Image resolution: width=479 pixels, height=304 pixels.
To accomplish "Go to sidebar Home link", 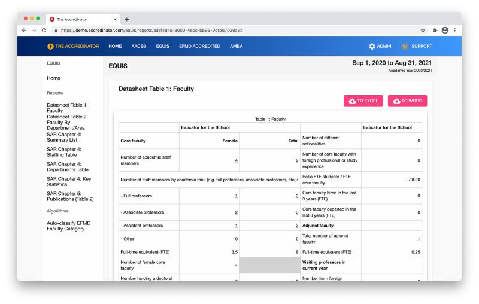I will tap(53, 78).
